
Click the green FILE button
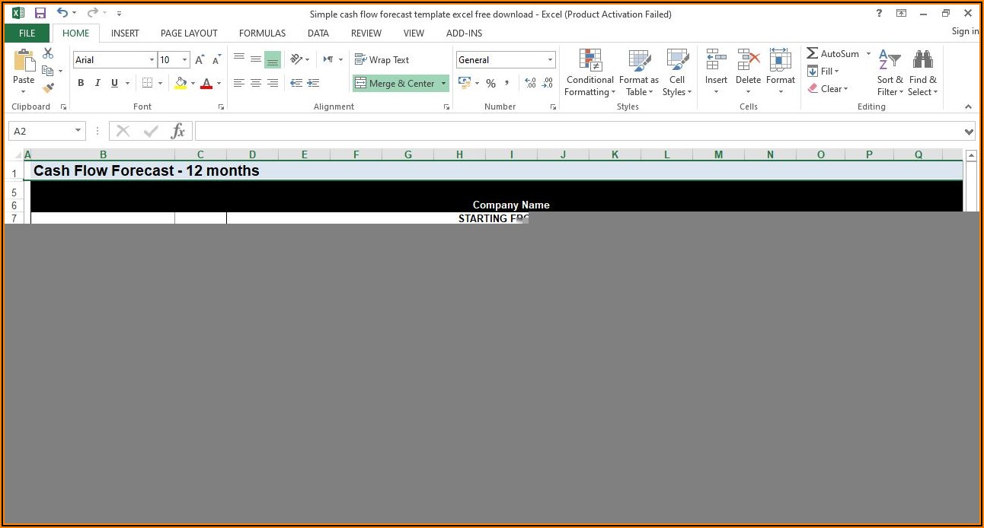[x=27, y=33]
